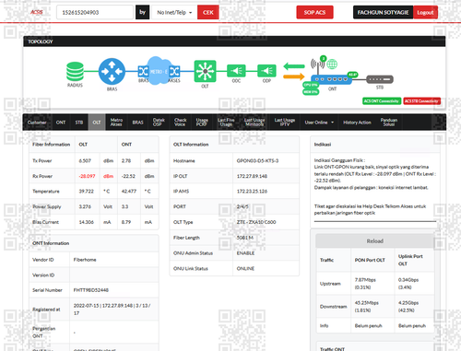461x351 pixels.
Task: Click the orange right-pointing traffic arrow
Action: (294, 76)
